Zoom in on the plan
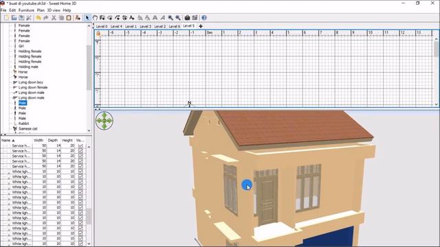Screen dimensions: 440x247 tap(170, 18)
